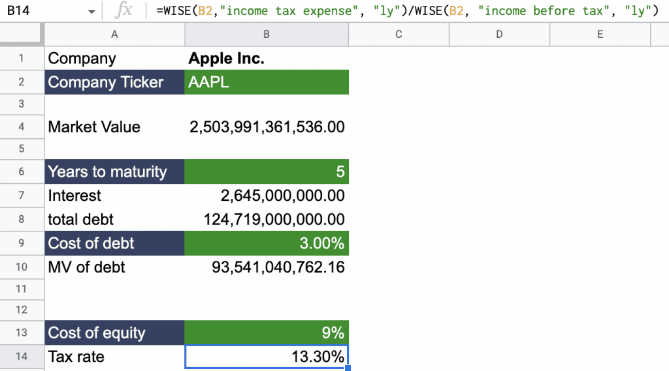669x371 pixels.
Task: Select the row 2 header
Action: (21, 82)
